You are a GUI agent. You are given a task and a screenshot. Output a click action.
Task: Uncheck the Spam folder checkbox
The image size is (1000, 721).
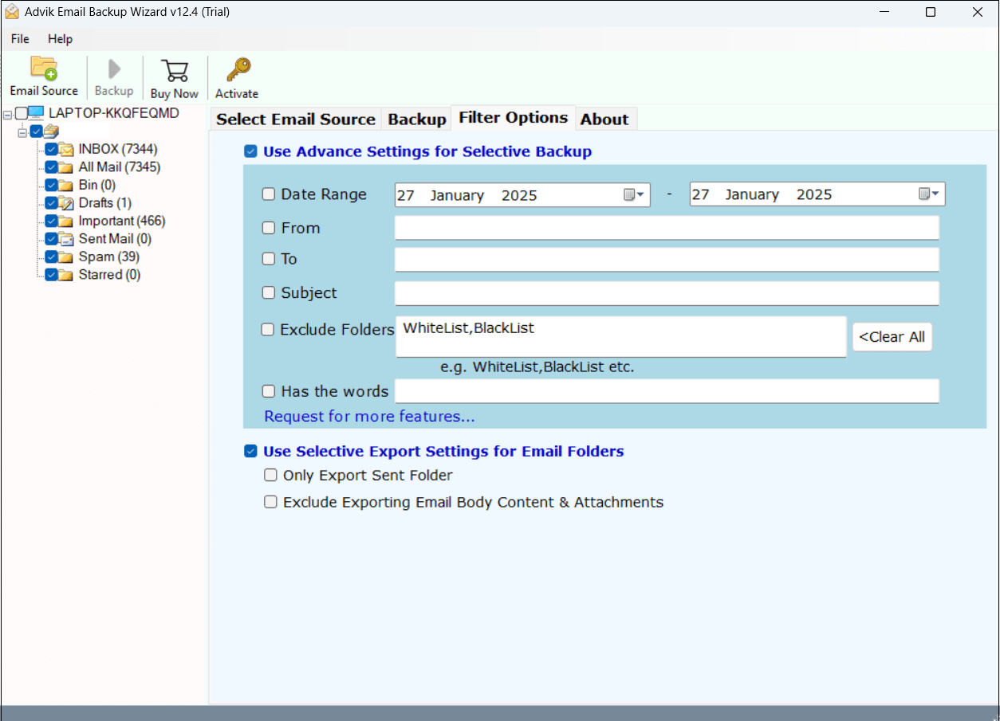[51, 257]
